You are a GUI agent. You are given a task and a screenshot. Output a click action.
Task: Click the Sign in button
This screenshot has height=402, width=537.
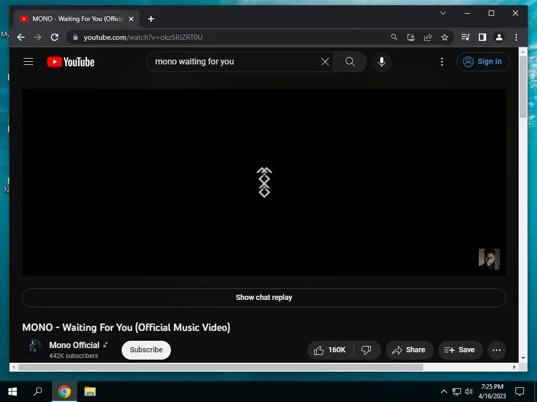(483, 62)
